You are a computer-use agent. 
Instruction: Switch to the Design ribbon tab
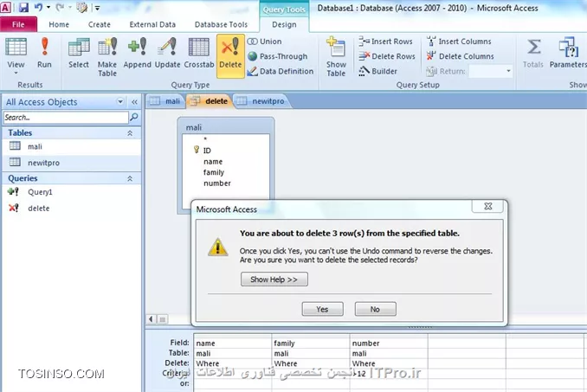pos(284,24)
